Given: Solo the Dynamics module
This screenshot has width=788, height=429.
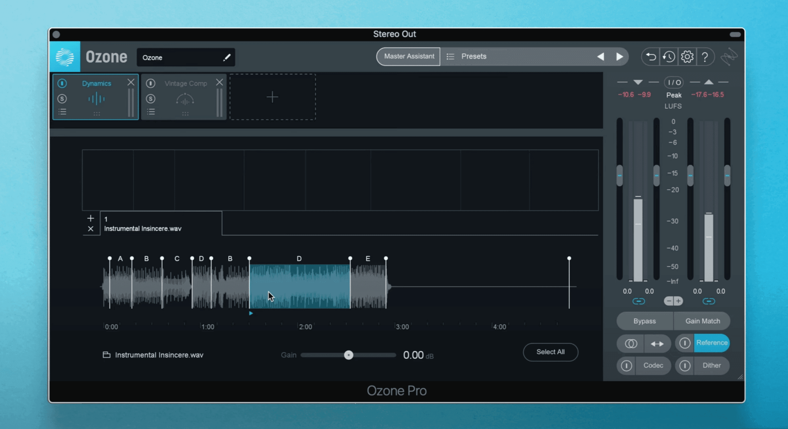Looking at the screenshot, I should click(x=62, y=99).
